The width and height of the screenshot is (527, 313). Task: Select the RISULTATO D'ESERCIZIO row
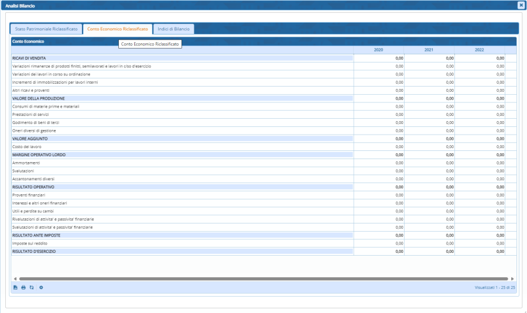tap(182, 251)
